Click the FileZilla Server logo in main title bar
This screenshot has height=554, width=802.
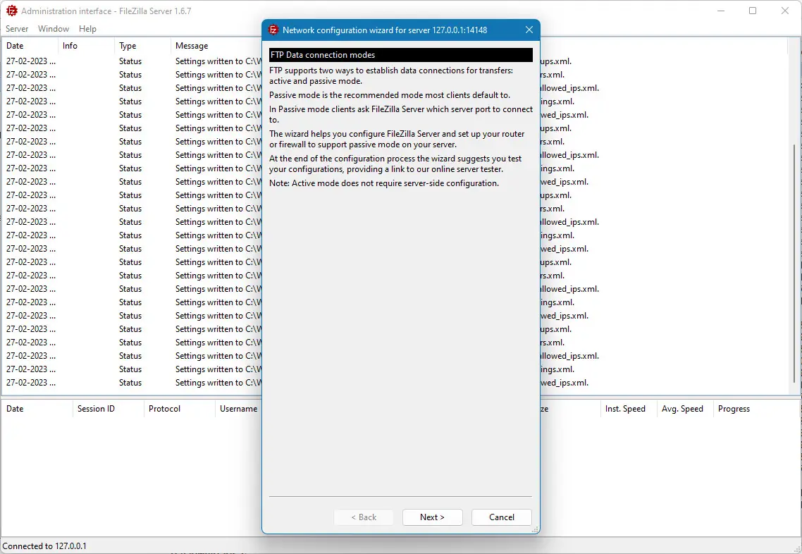[x=11, y=11]
